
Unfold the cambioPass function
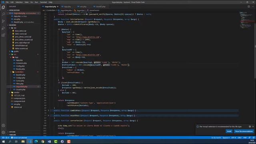(48, 110)
